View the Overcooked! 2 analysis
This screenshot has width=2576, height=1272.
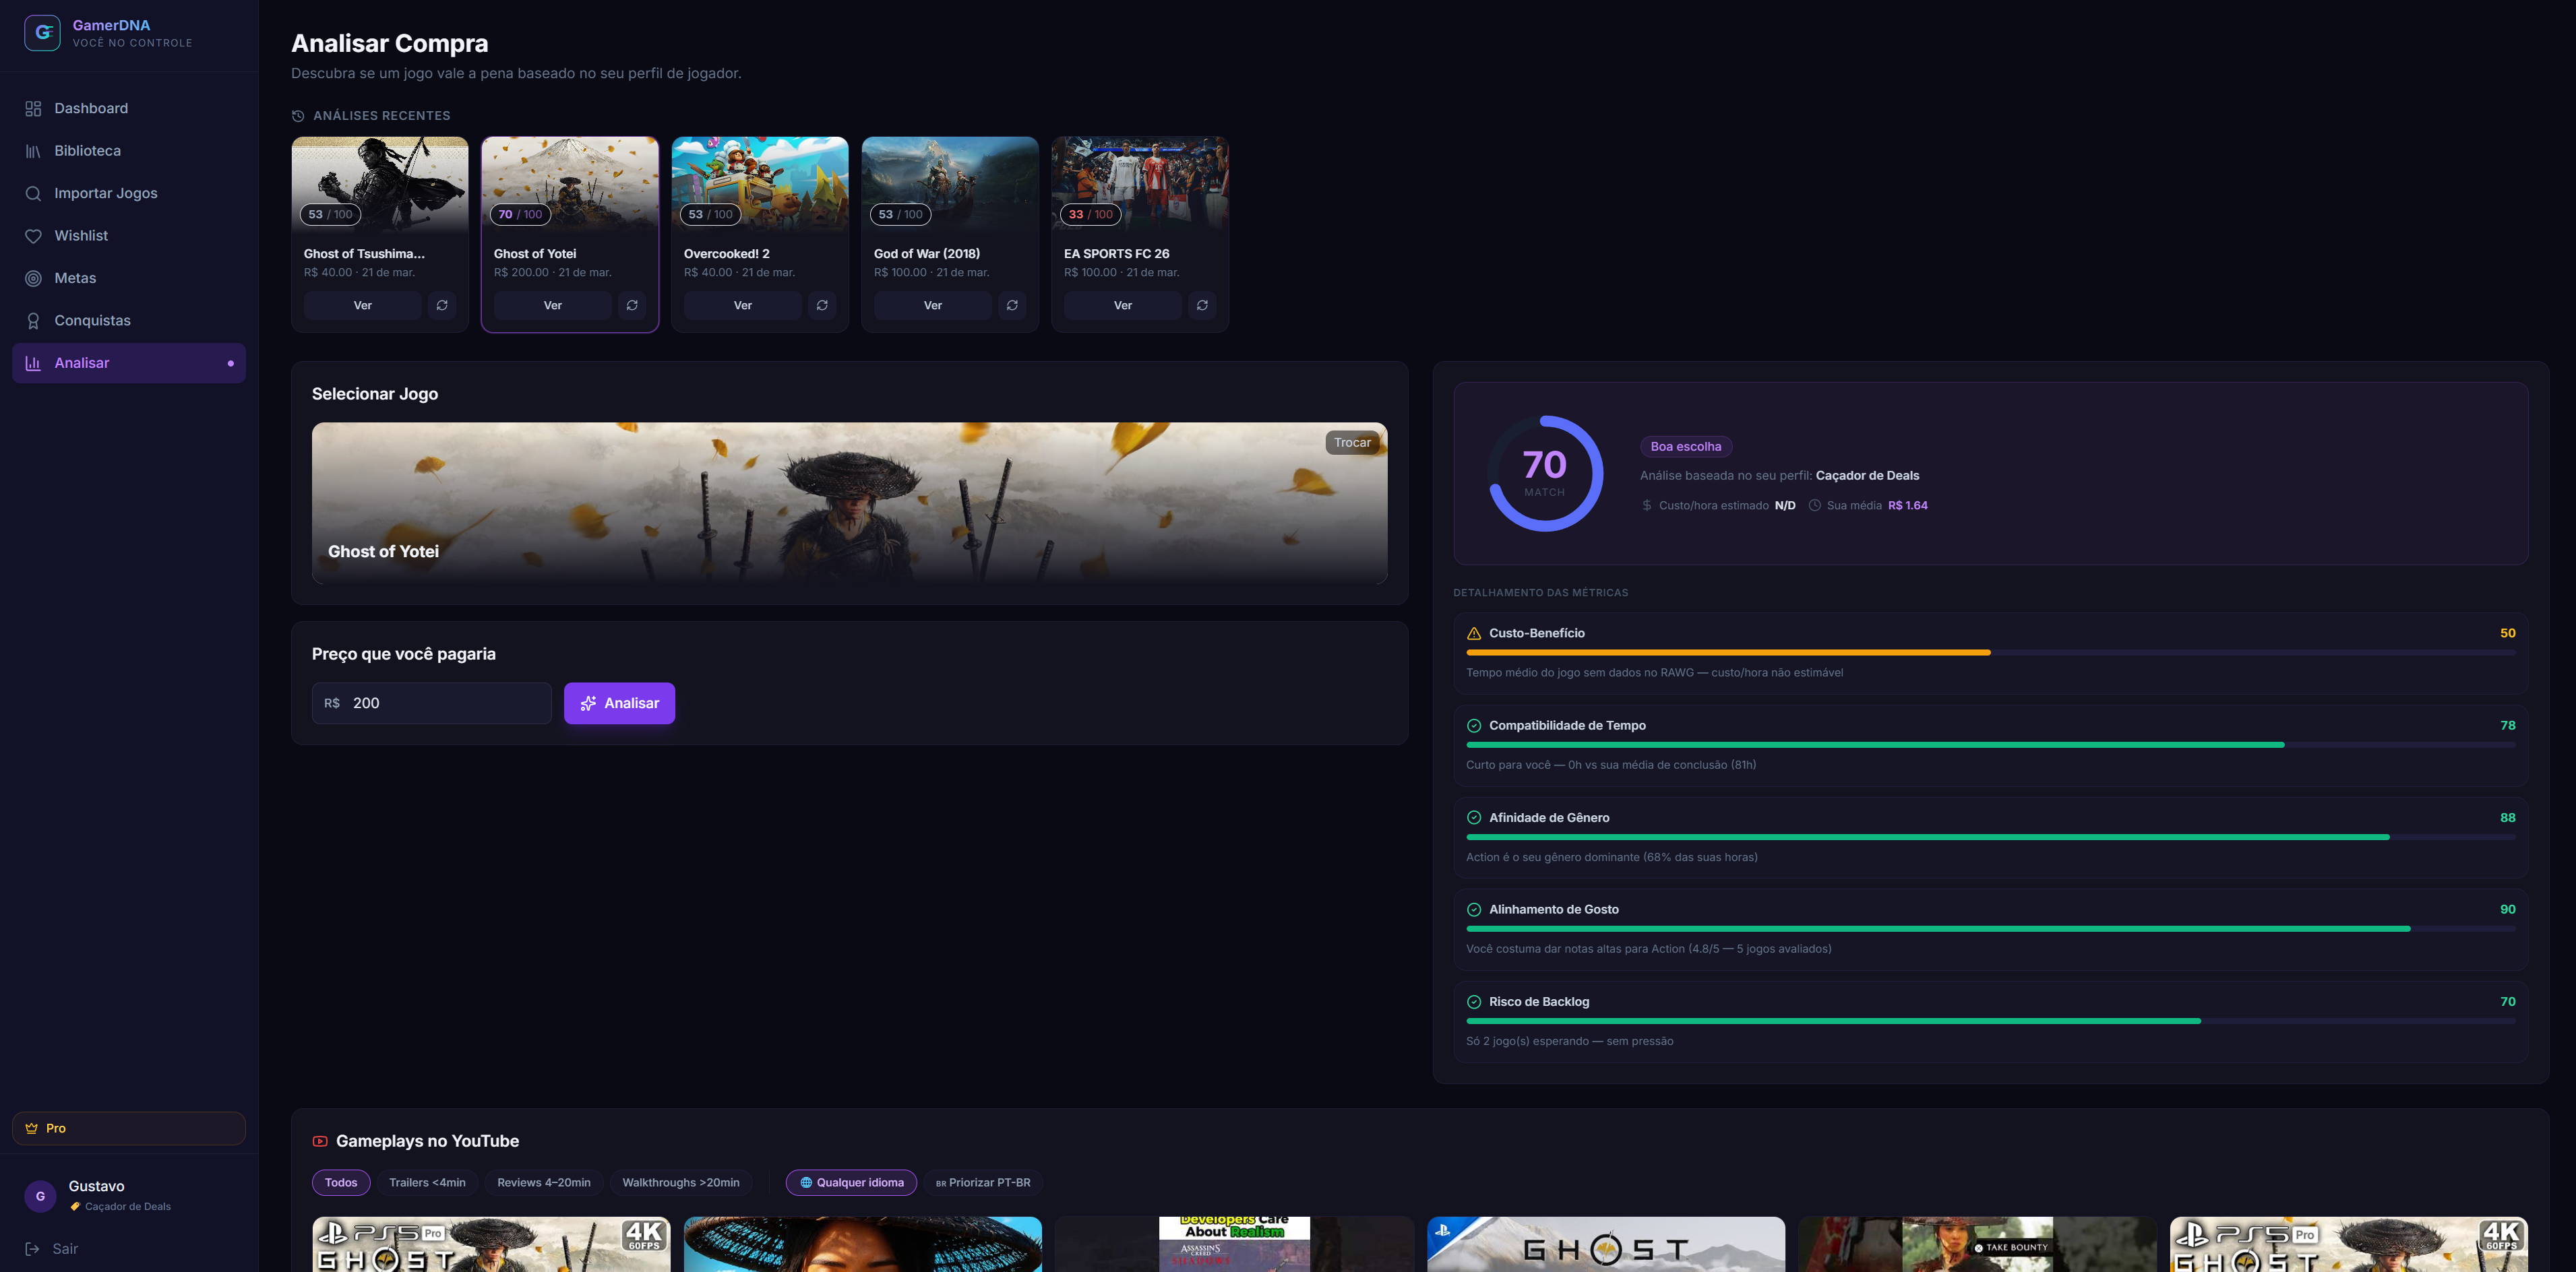coord(743,305)
